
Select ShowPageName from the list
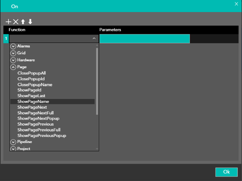tap(33, 102)
